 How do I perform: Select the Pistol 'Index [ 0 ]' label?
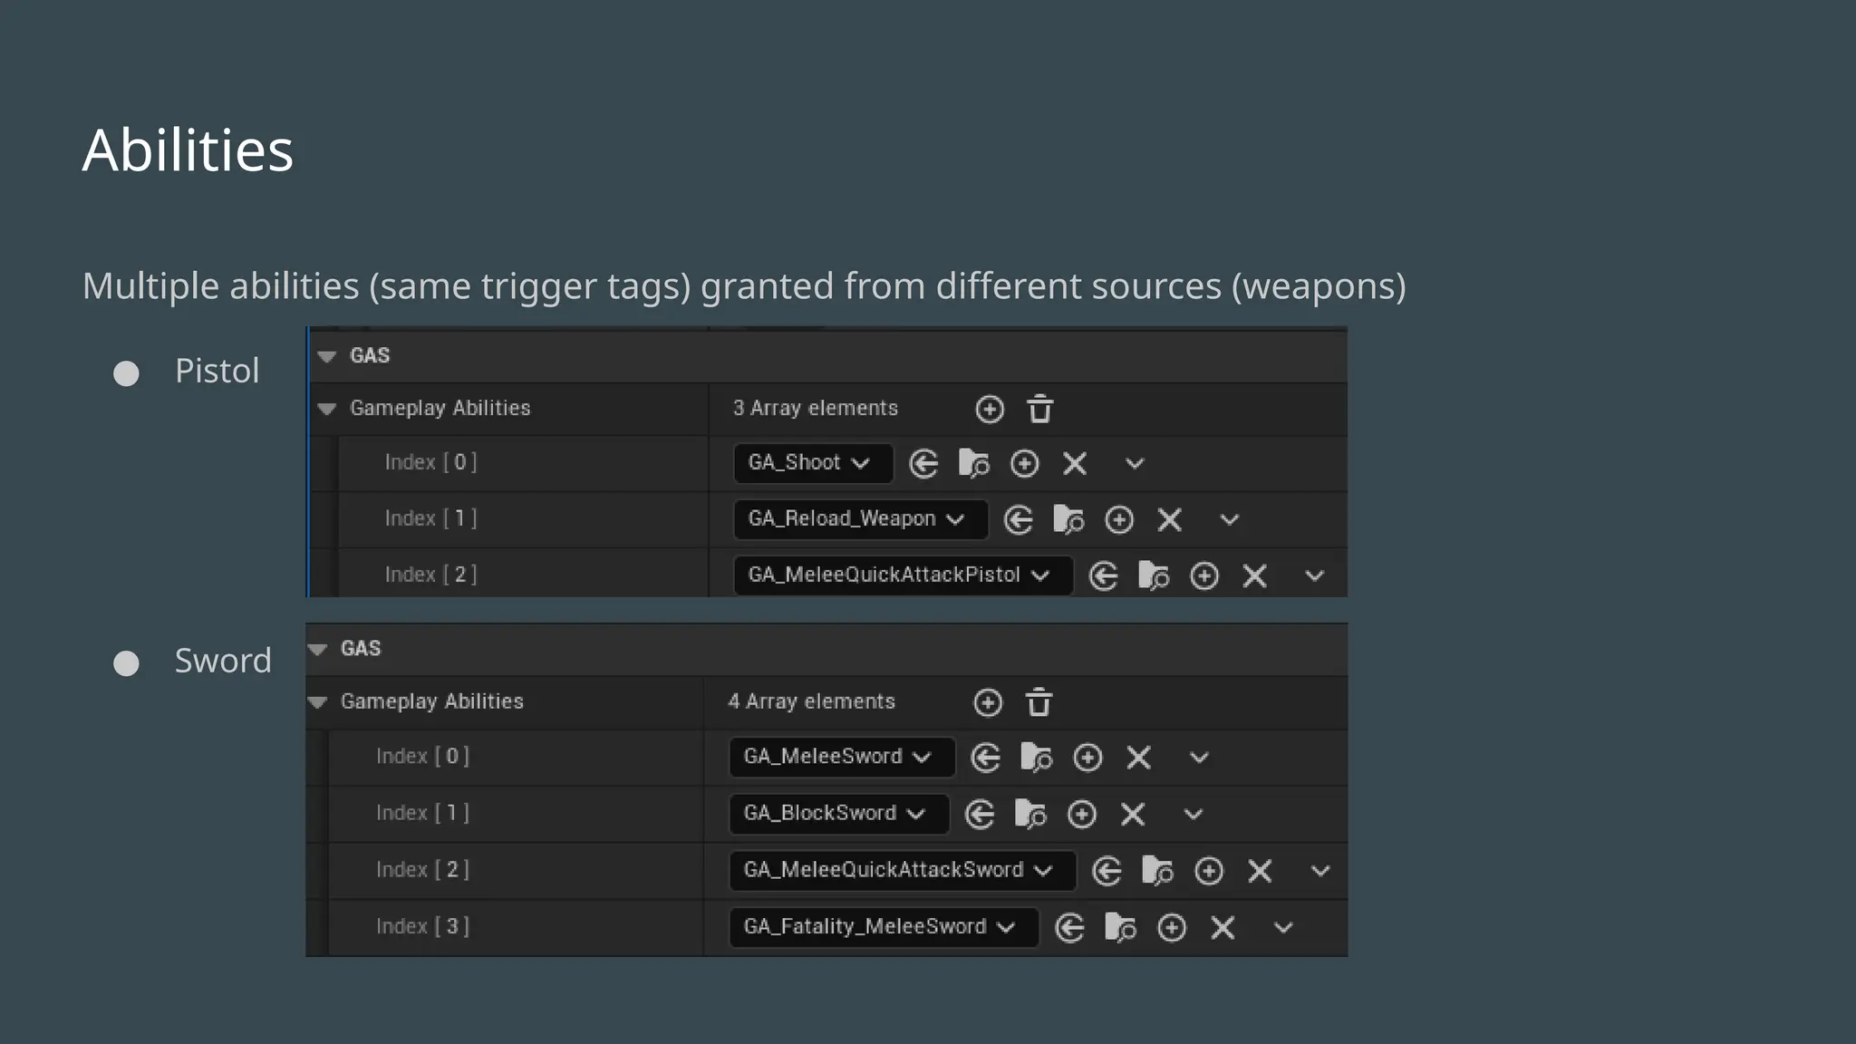430,462
